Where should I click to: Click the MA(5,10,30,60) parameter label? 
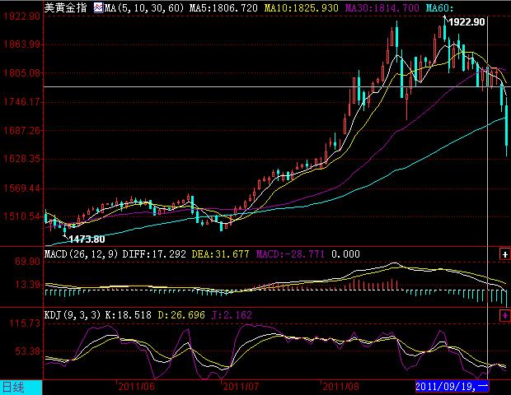(144, 7)
